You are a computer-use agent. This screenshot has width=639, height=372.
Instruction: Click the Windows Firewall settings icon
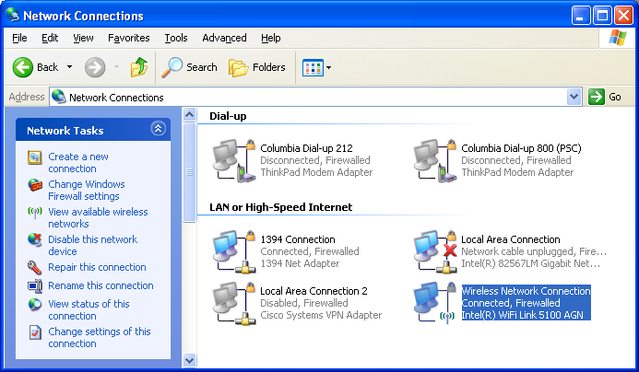35,185
